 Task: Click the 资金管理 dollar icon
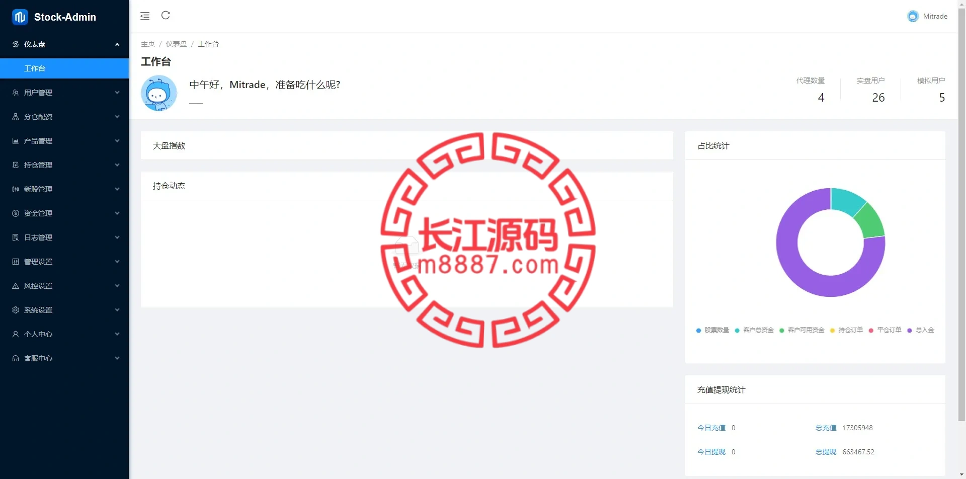(x=16, y=213)
